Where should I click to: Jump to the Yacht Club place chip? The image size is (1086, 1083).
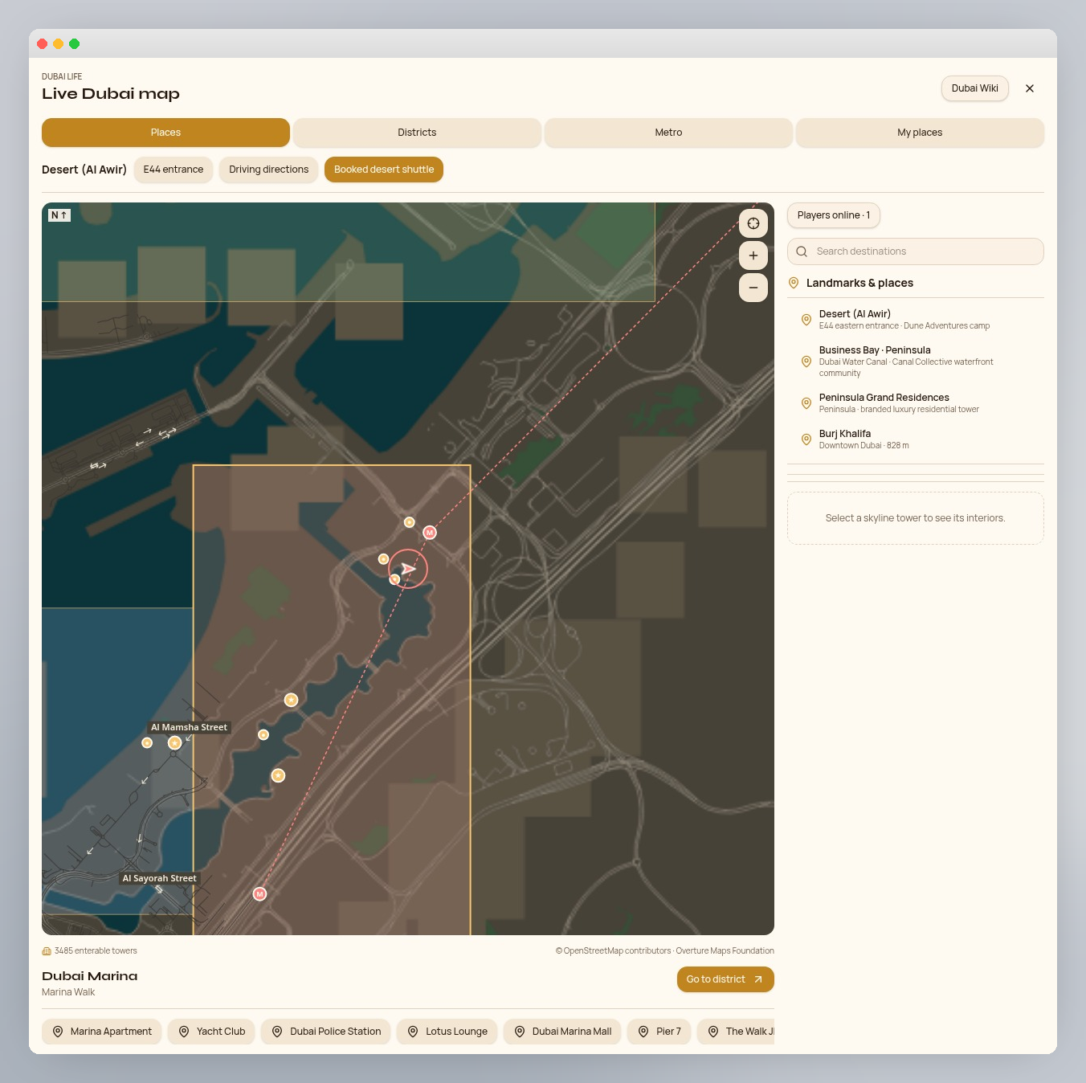coord(212,1032)
